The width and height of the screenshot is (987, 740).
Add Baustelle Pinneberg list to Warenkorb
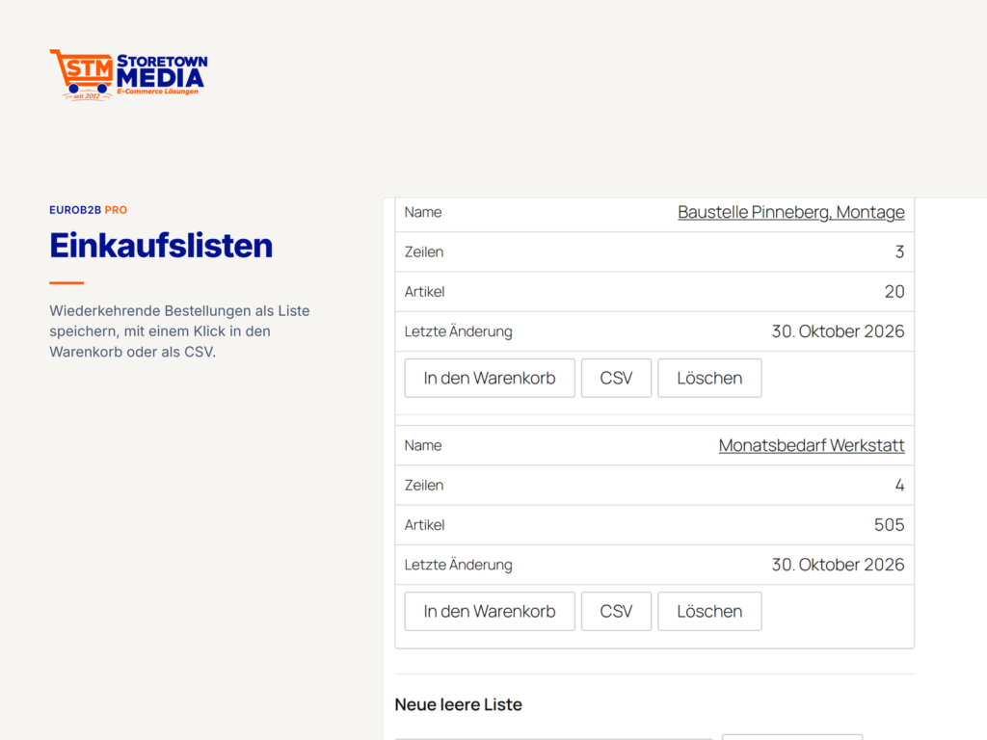(490, 378)
